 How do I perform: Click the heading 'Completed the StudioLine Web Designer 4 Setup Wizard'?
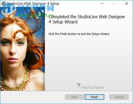[x=87, y=19]
